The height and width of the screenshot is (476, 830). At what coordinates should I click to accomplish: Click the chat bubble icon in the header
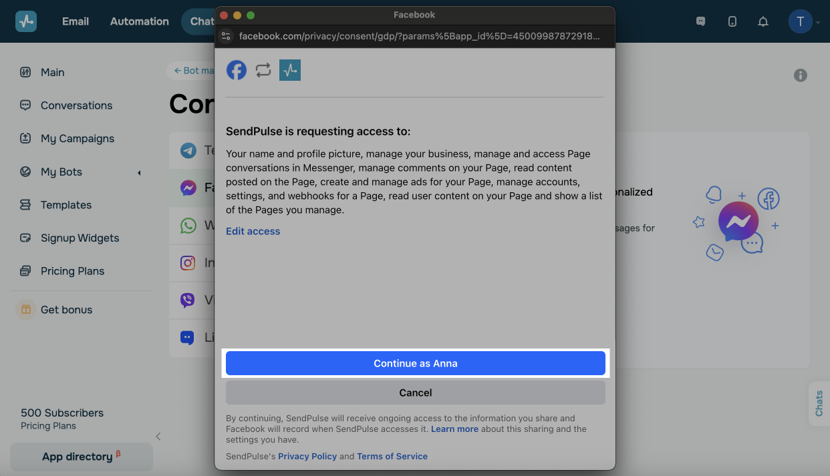[700, 21]
